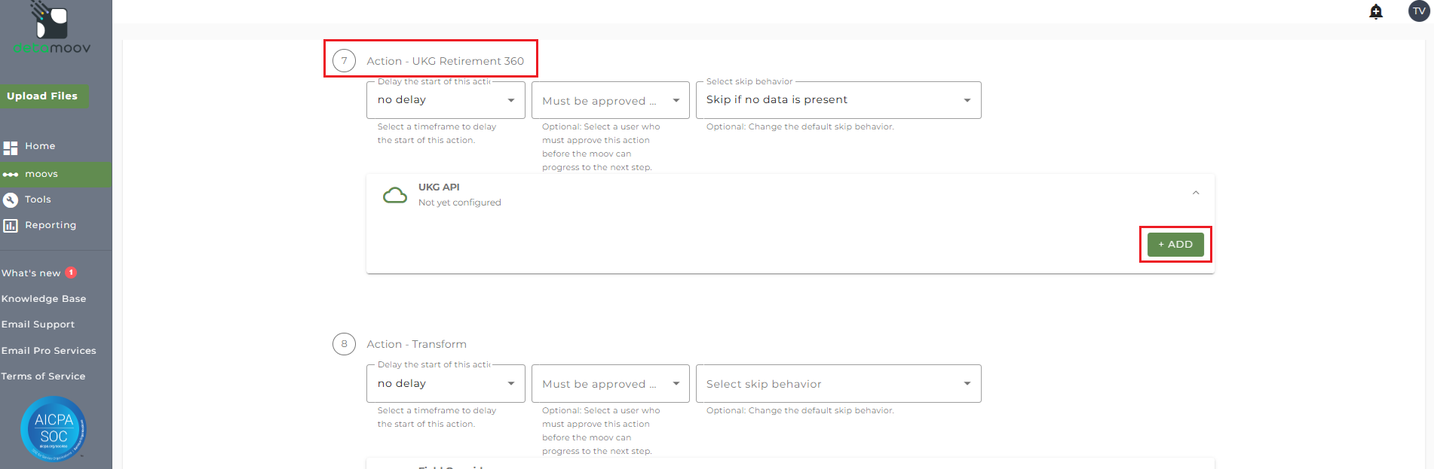Viewport: 1434px width, 469px height.
Task: Open step 8 'Select skip behavior' dropdown
Action: coord(838,384)
